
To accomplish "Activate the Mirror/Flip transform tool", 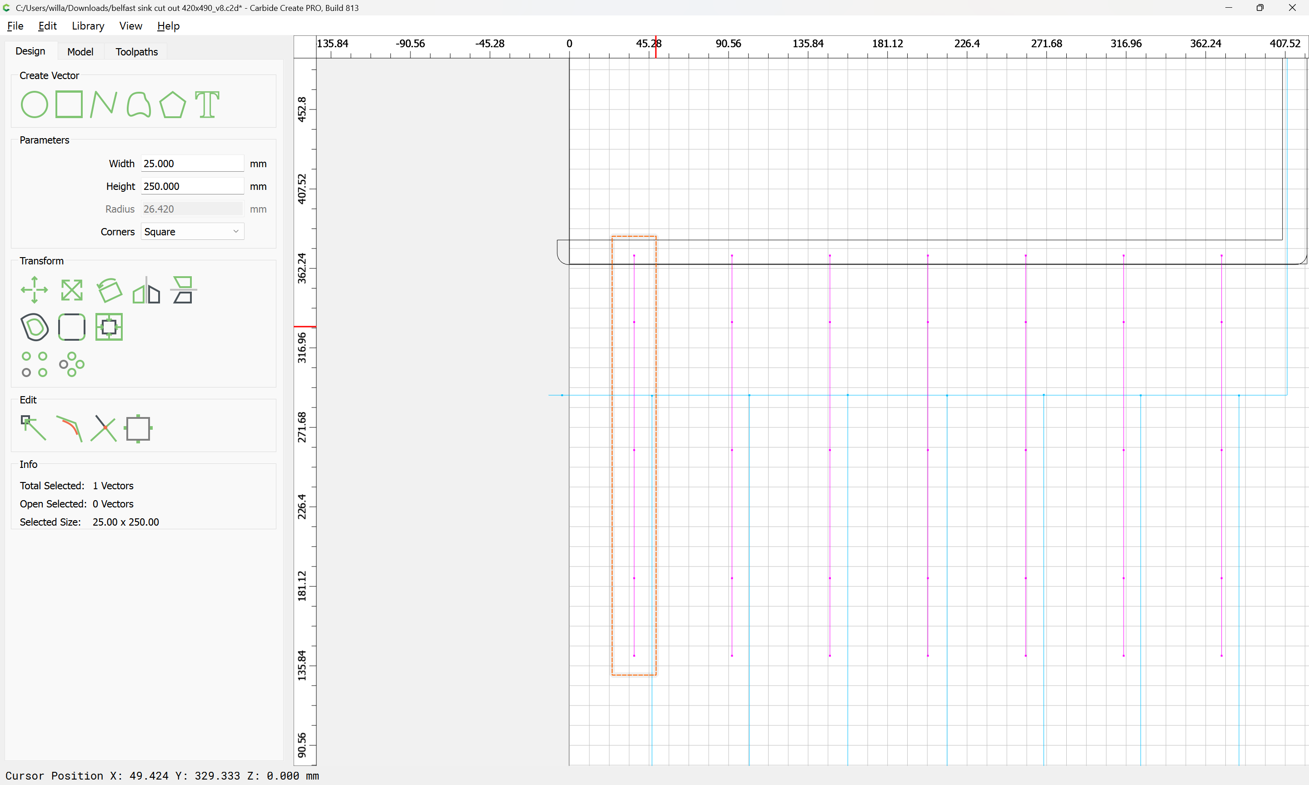I will pyautogui.click(x=146, y=290).
